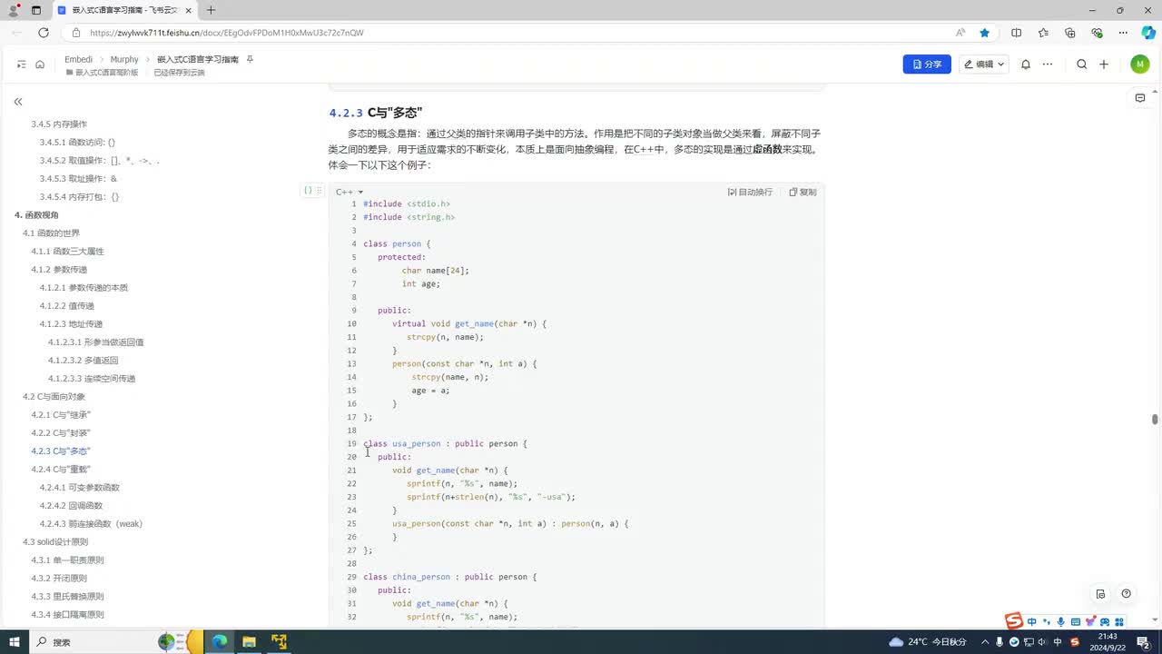The width and height of the screenshot is (1162, 654).
Task: Collapse the outline sidebar
Action: click(x=18, y=102)
